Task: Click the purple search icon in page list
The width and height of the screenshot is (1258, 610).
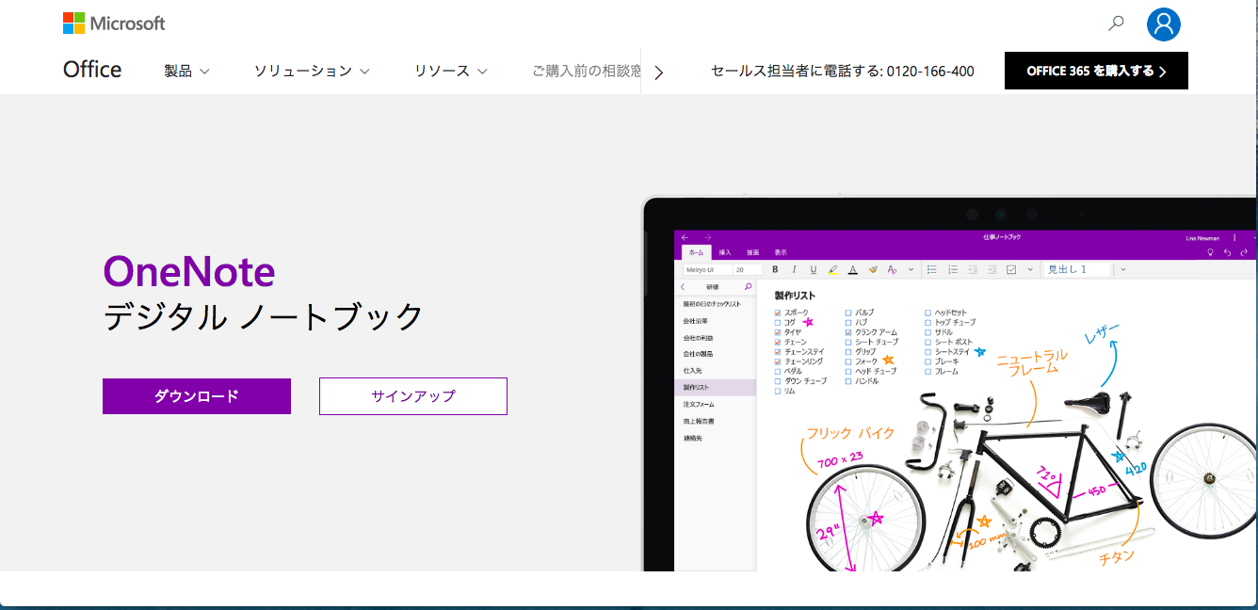Action: [749, 286]
